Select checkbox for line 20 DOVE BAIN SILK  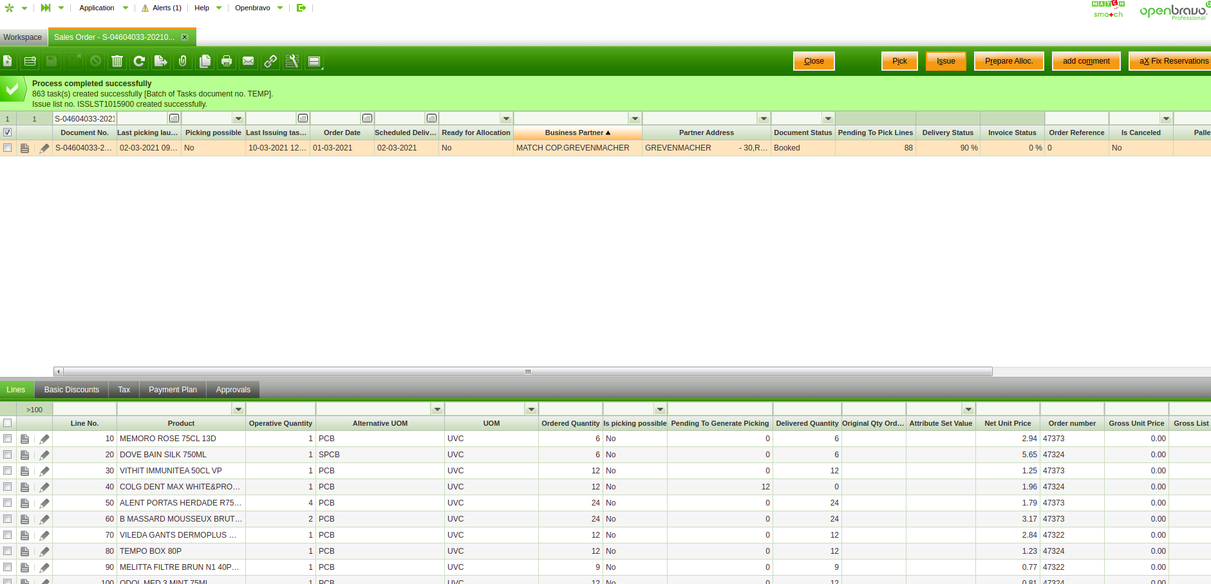click(x=8, y=455)
